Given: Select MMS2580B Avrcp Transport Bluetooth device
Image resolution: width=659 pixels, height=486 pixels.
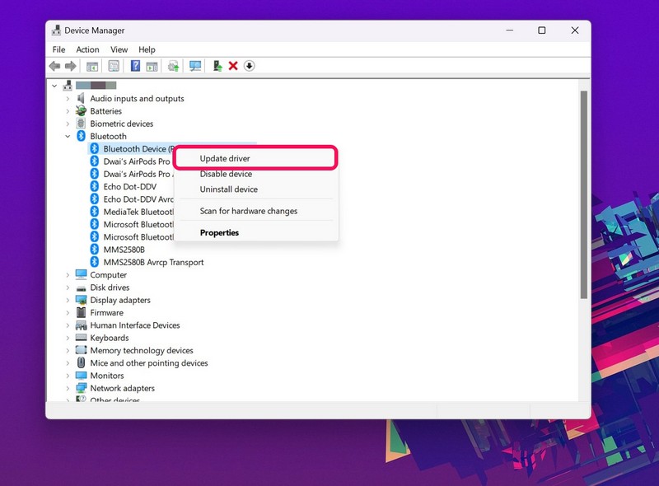Looking at the screenshot, I should [153, 262].
